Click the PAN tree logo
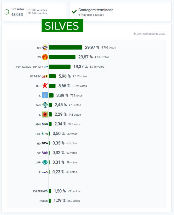 pos(45,105)
